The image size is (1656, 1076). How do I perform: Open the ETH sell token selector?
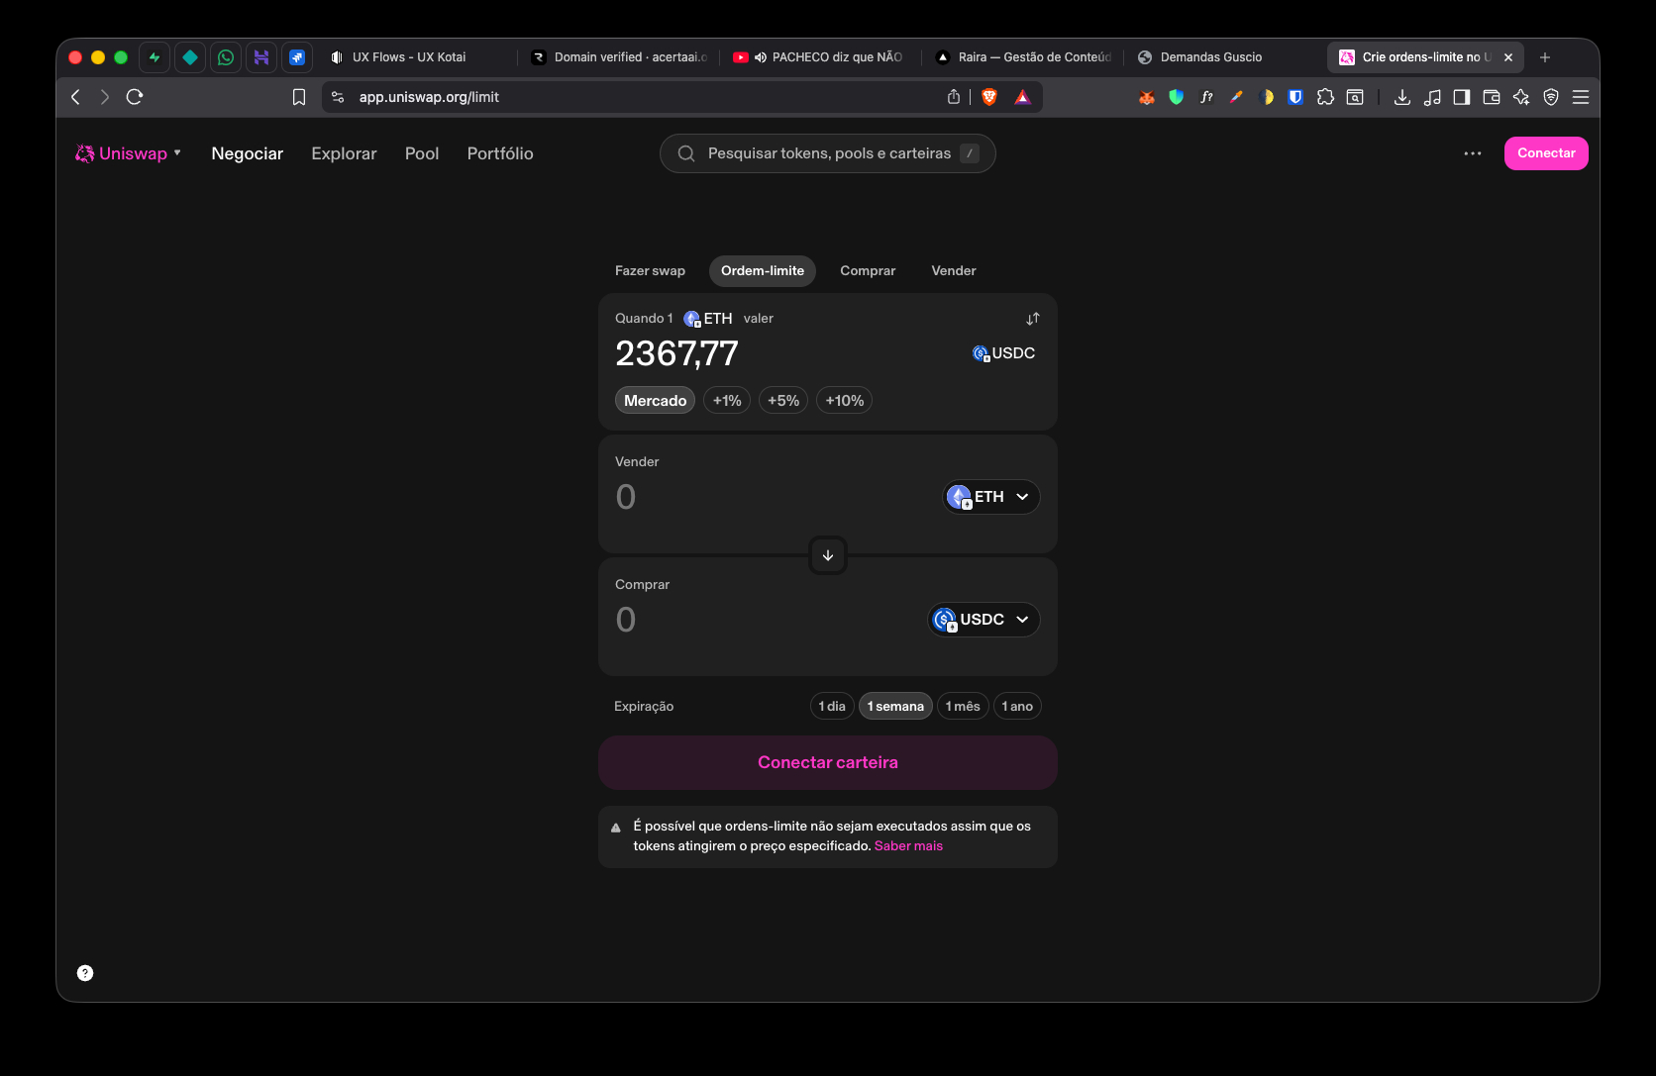[x=990, y=497]
